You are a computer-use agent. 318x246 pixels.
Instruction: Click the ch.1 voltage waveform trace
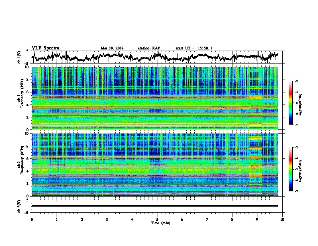(x=155, y=57)
